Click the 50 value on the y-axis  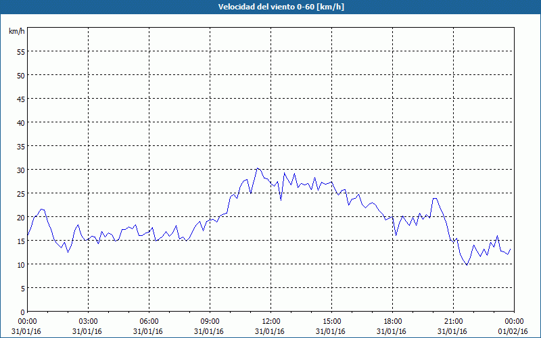21,75
